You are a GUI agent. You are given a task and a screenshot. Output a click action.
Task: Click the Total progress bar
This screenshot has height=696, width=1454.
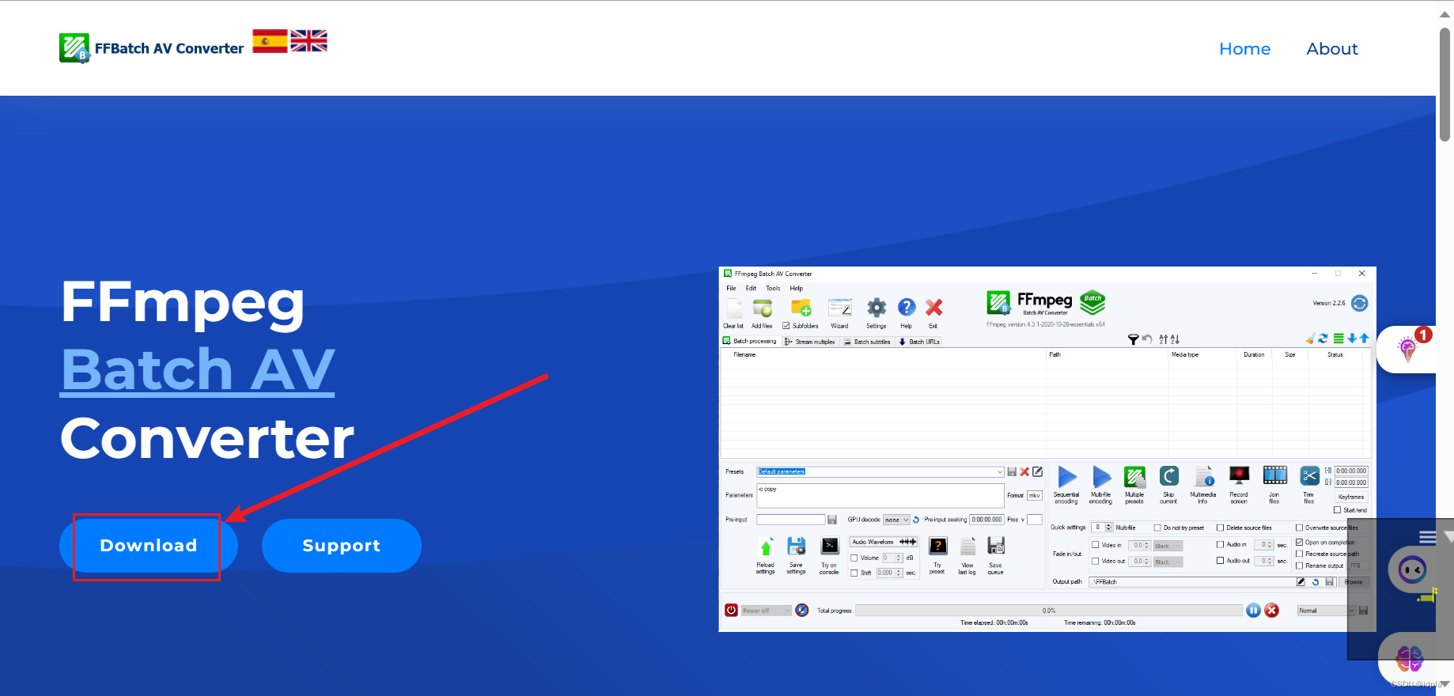pos(1049,610)
